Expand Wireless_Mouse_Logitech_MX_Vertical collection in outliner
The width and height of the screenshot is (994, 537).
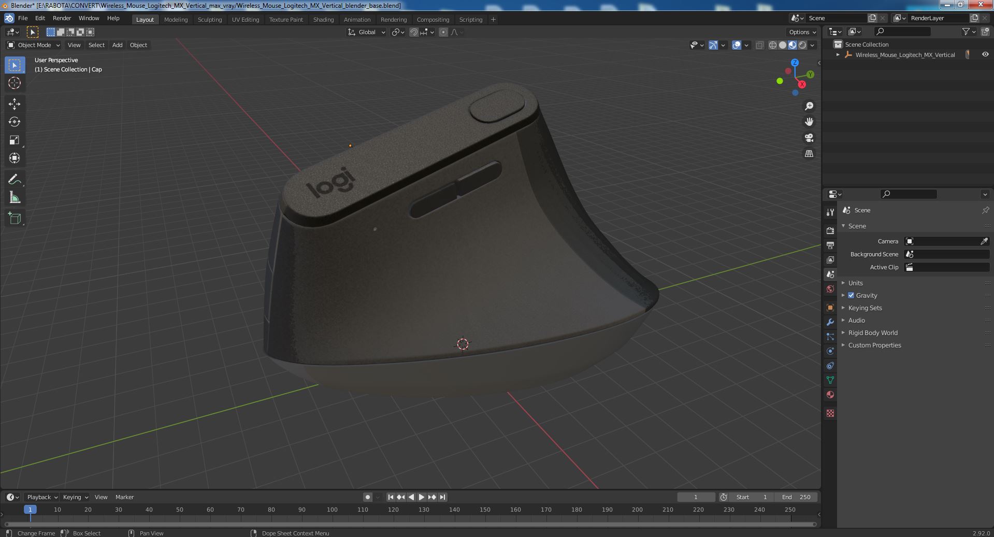838,54
